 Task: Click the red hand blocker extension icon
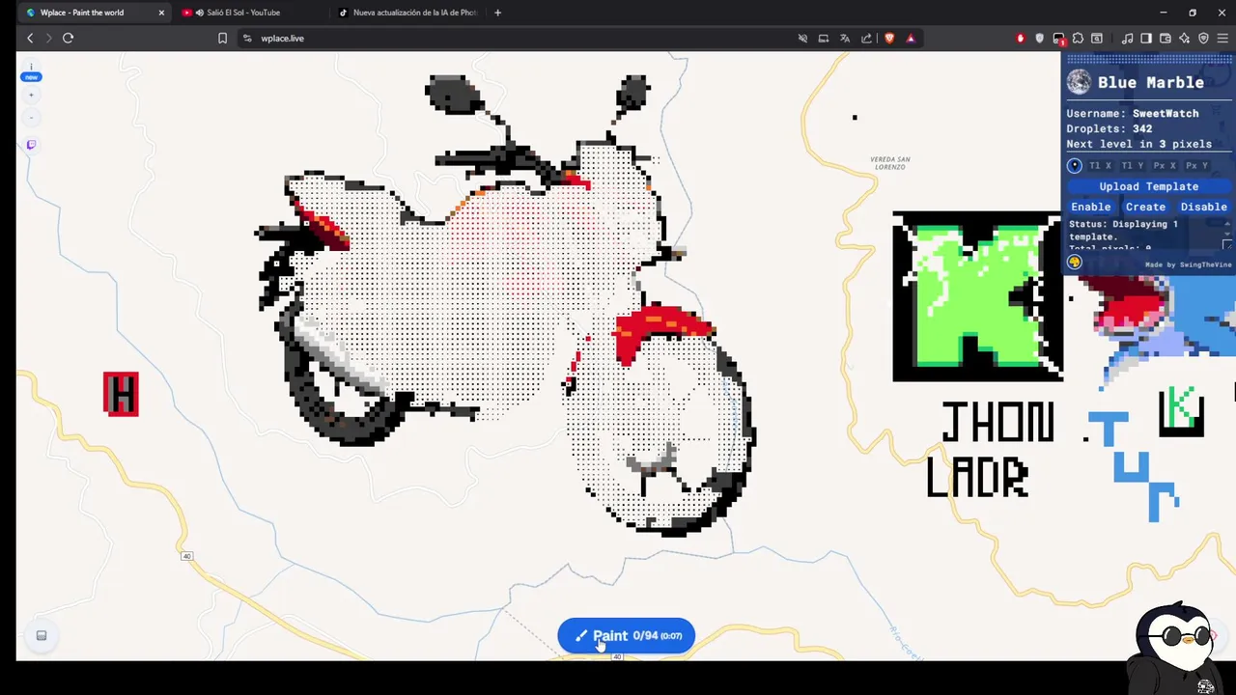click(1021, 38)
